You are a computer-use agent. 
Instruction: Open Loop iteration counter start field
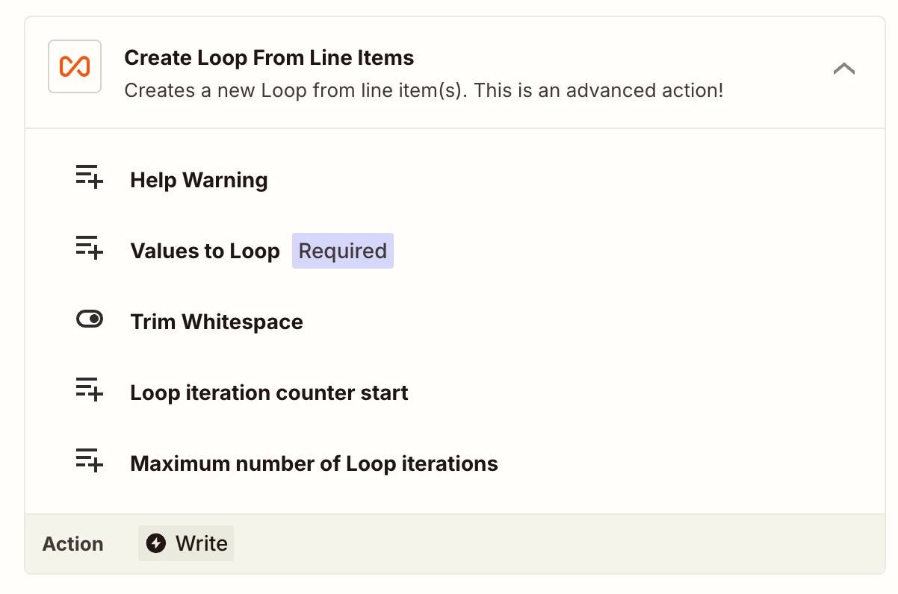coord(269,393)
